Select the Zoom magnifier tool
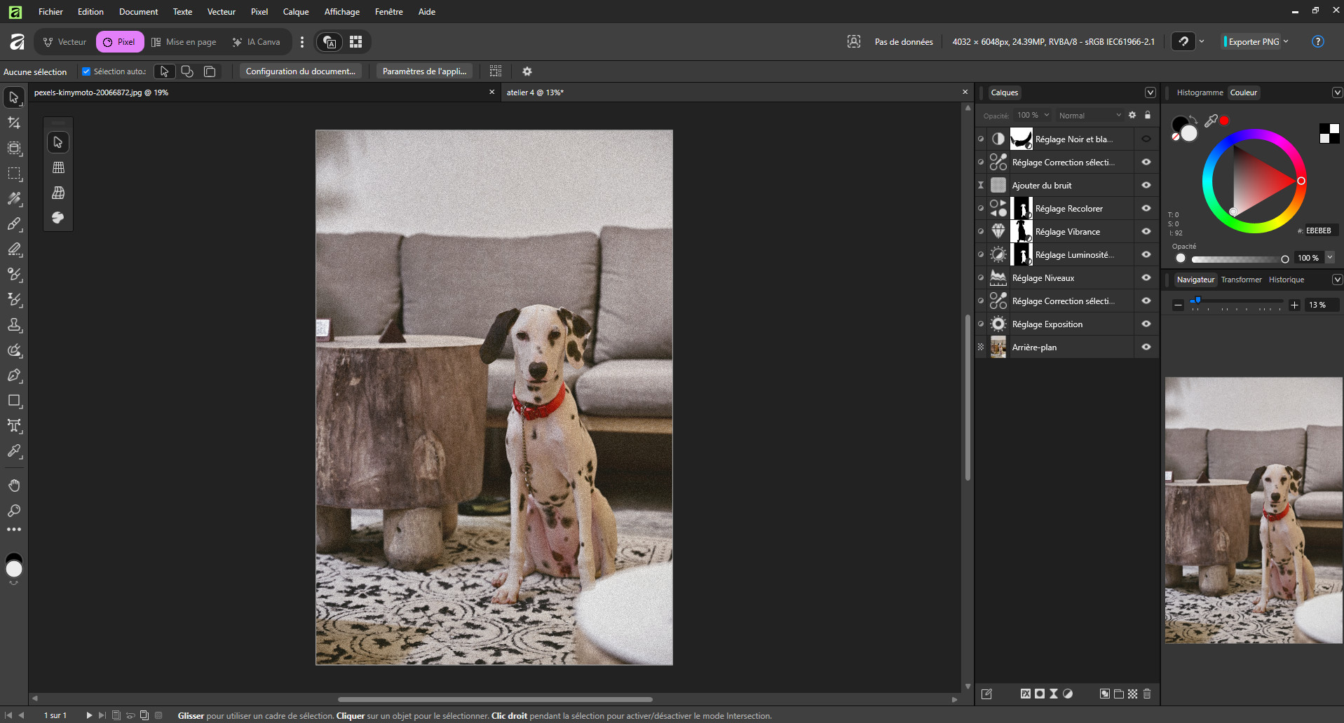The height and width of the screenshot is (723, 1344). coord(14,511)
